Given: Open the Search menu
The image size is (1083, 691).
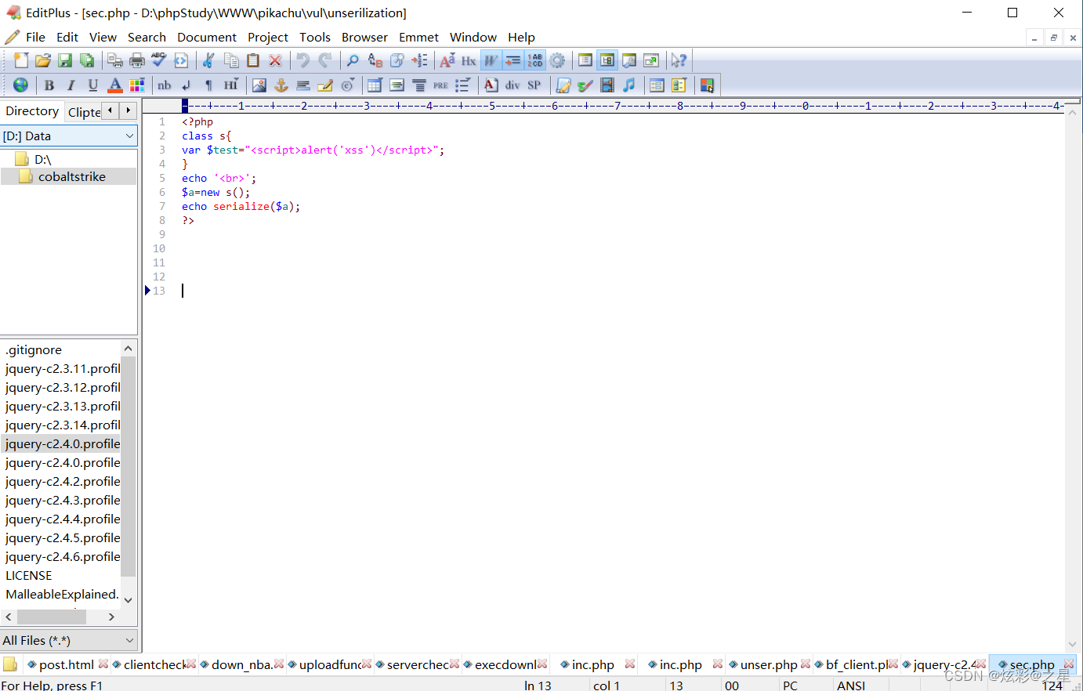Looking at the screenshot, I should click(x=147, y=37).
